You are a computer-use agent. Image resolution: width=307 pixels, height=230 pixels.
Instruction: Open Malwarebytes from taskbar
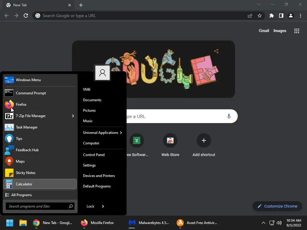click(149, 223)
